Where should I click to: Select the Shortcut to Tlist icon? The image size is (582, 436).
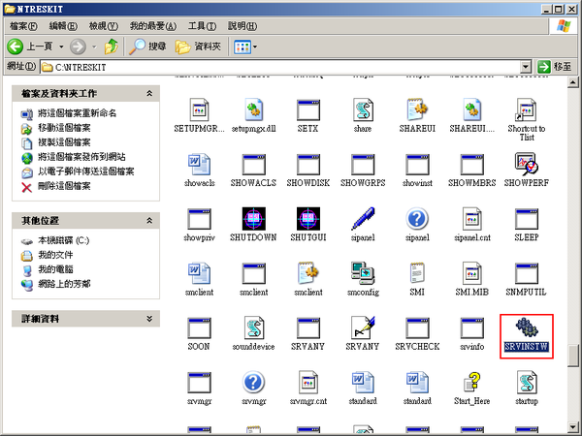[x=527, y=109]
